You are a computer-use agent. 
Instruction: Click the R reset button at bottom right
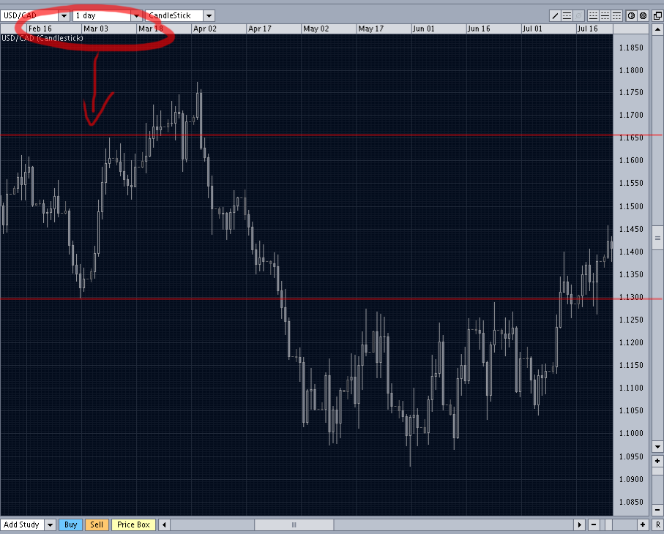click(x=657, y=525)
